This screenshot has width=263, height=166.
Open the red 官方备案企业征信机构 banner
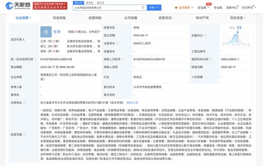[50, 6]
